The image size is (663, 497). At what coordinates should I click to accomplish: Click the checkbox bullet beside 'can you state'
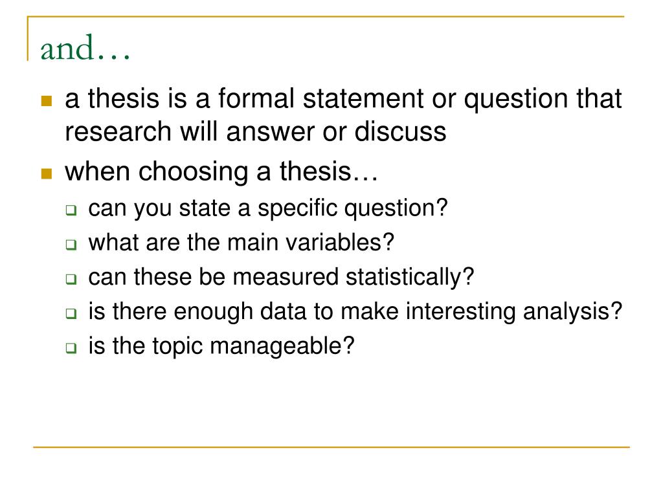tap(71, 210)
